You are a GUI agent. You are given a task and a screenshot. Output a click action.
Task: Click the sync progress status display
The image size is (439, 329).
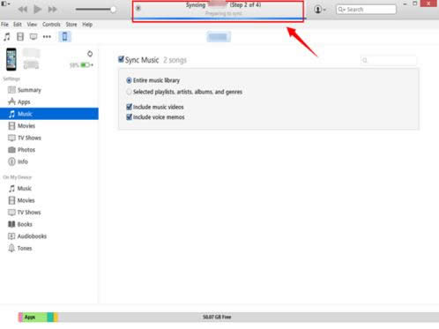point(218,11)
